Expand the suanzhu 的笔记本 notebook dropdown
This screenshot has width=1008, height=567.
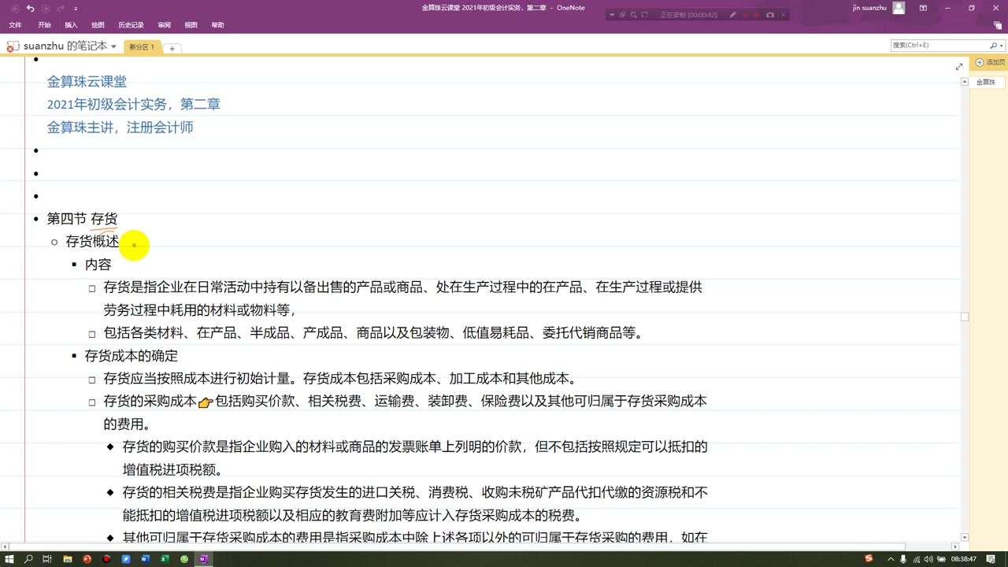click(x=113, y=46)
